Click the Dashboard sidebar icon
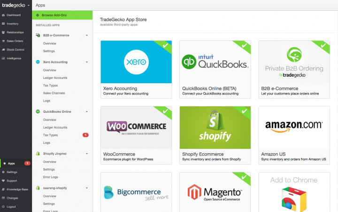 [3, 15]
